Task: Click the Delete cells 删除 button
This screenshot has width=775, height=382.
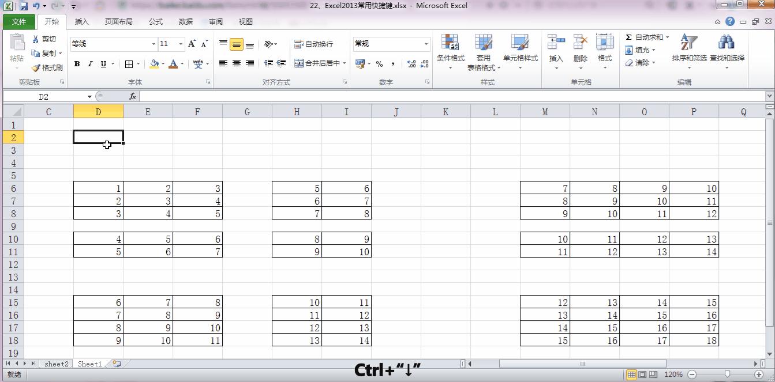Action: pyautogui.click(x=581, y=52)
